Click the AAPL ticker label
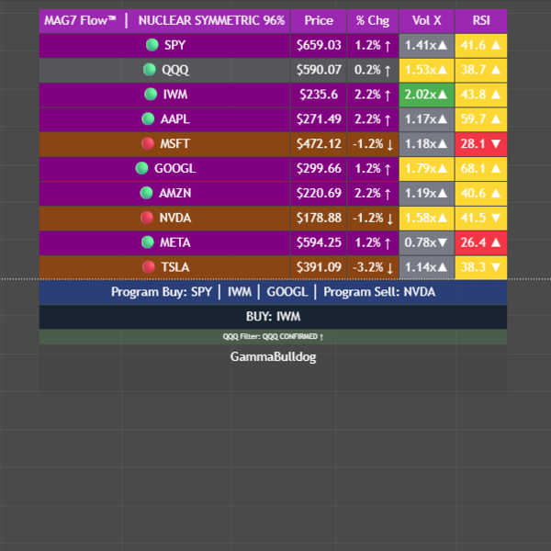 (175, 119)
